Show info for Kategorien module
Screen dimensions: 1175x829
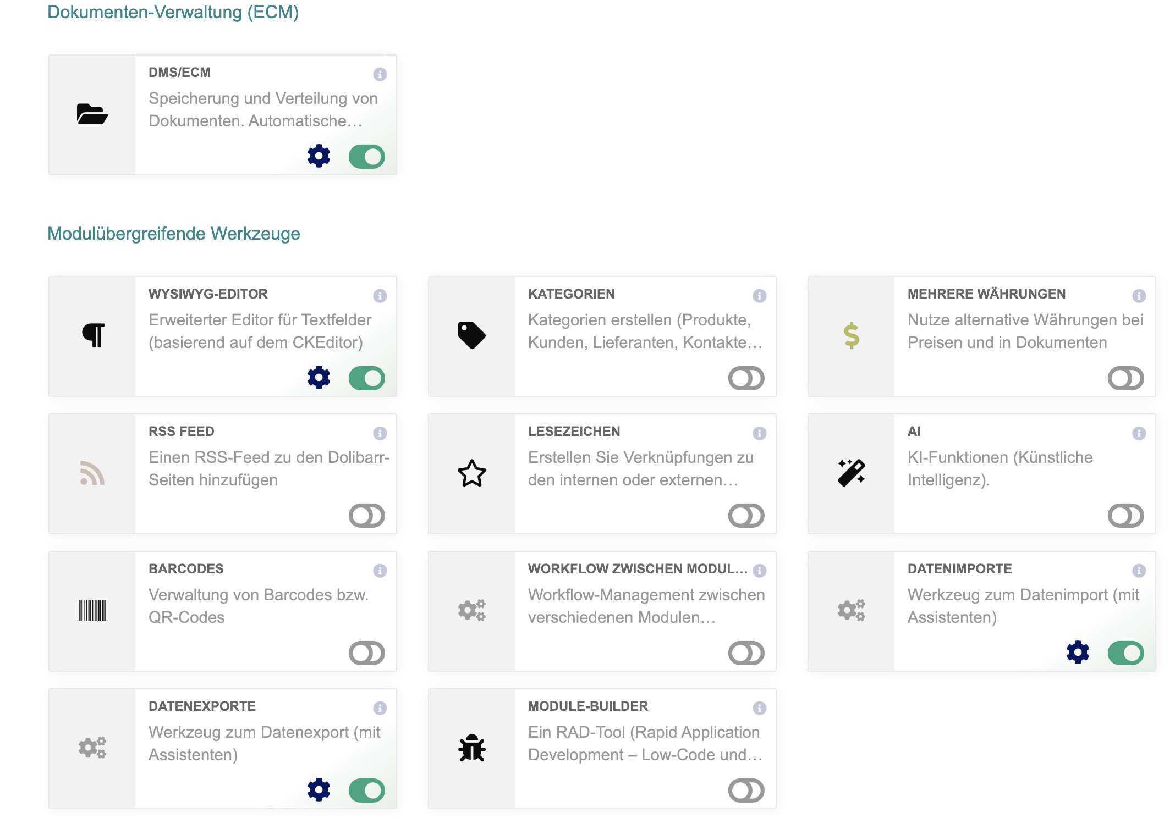(x=760, y=296)
